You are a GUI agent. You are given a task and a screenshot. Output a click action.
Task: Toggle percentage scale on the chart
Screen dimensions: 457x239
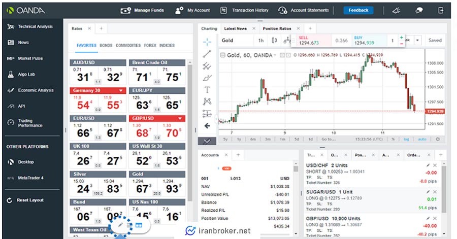(393, 140)
